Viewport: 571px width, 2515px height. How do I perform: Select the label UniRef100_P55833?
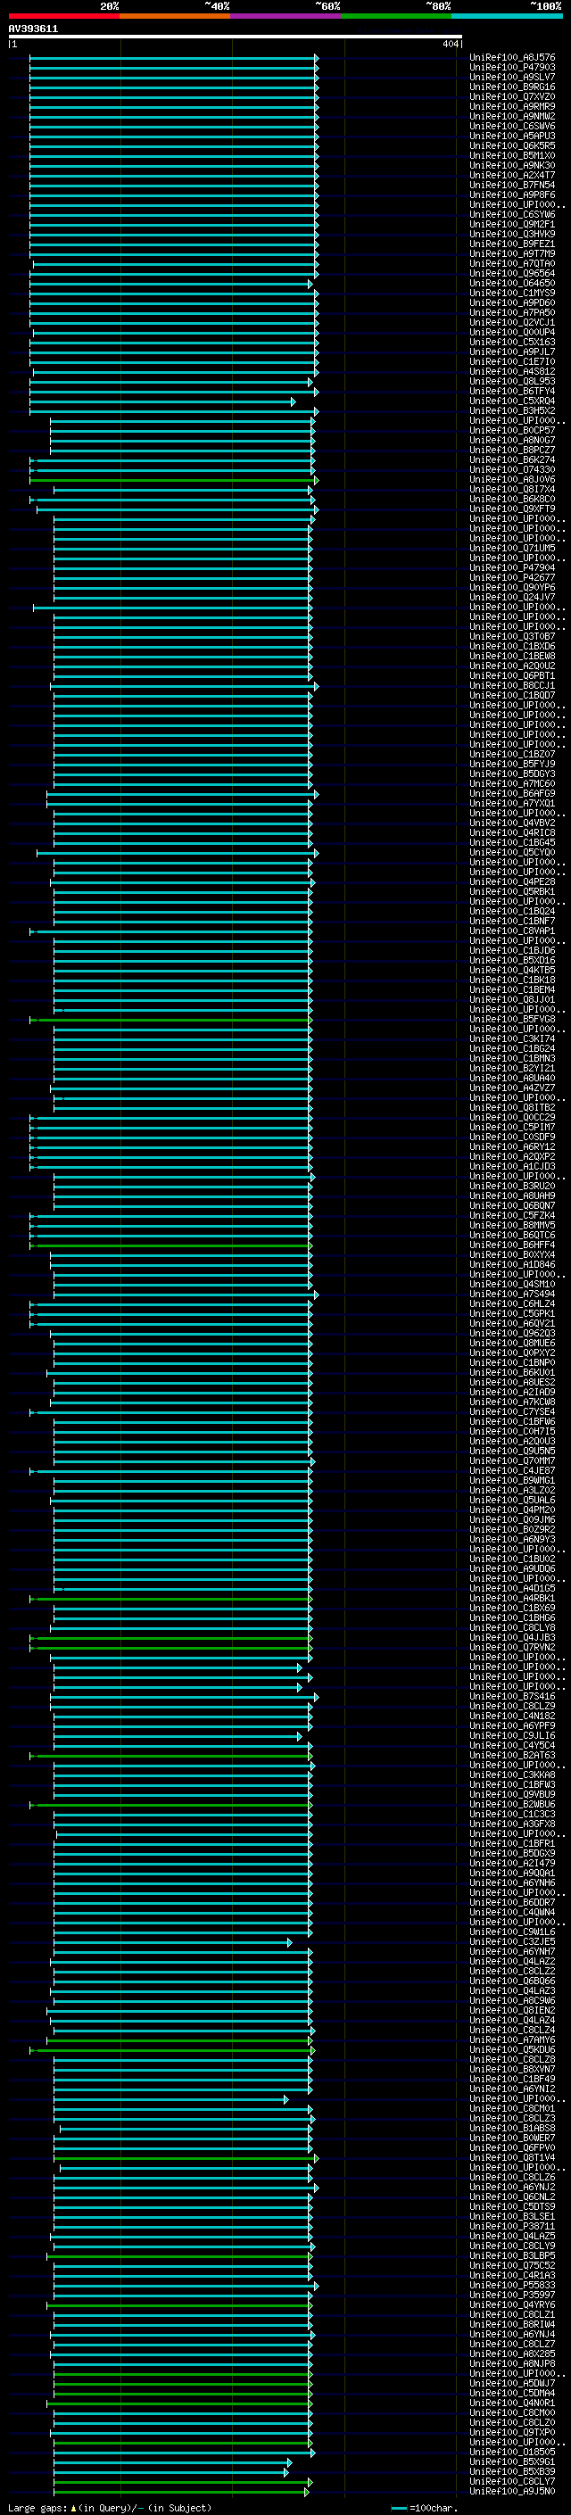tap(512, 2286)
